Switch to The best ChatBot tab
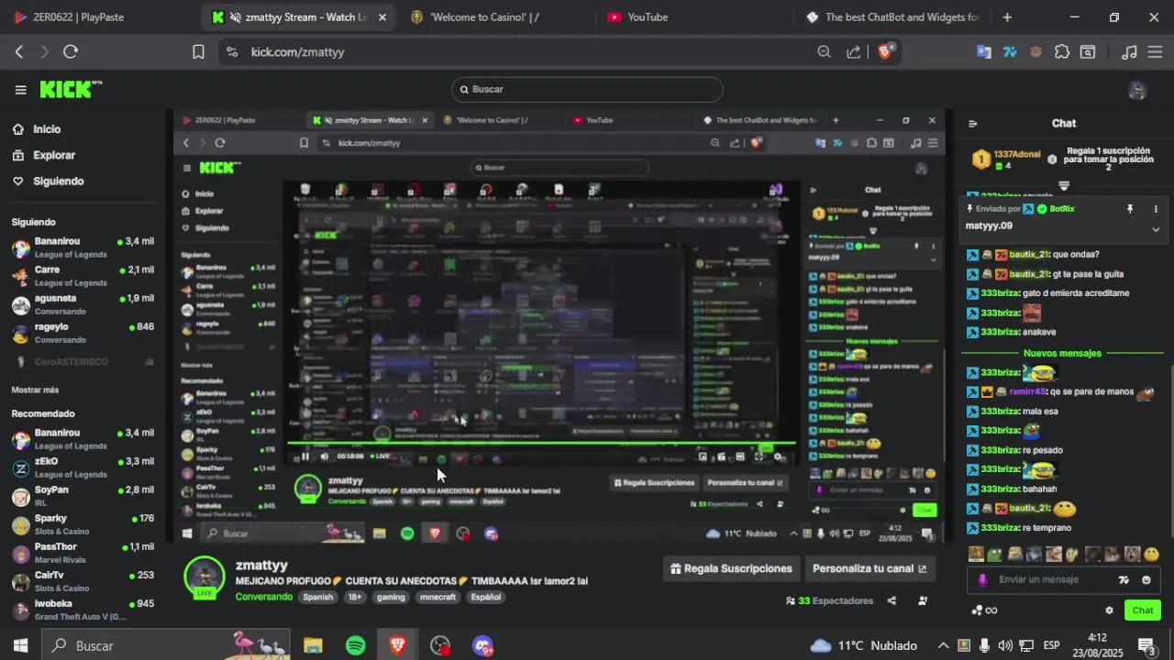The image size is (1174, 660). 894,17
